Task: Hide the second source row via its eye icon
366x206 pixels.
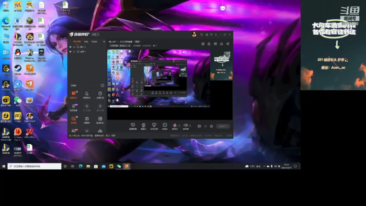Action: click(x=70, y=52)
